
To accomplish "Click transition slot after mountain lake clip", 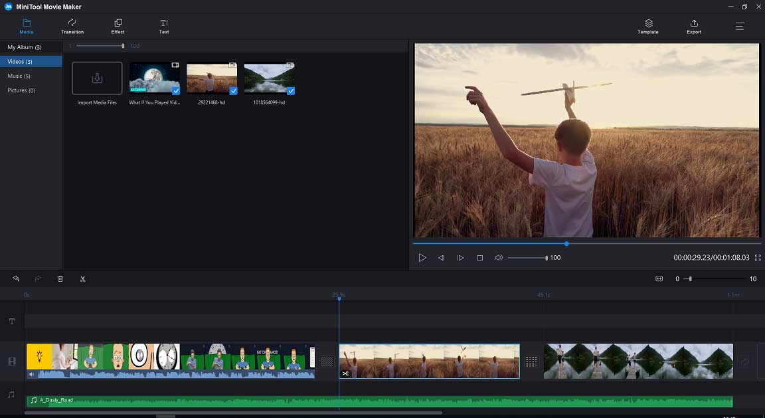I will point(745,362).
